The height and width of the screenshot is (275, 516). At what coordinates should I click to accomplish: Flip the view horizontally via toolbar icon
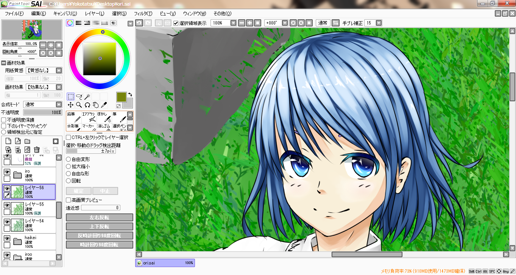tap(336, 23)
